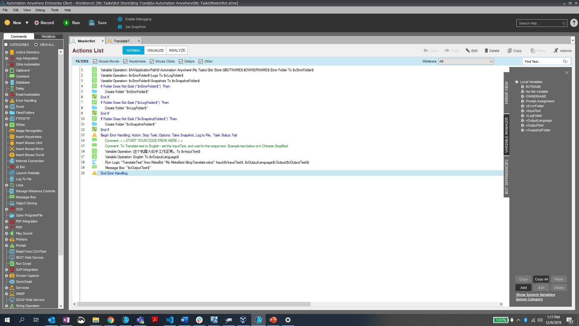Click the Add variable button
Viewport: 579px width, 326px height.
(524, 288)
